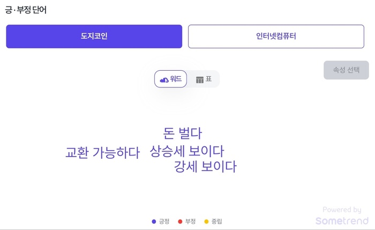Click the red 부정 legend dot
The height and width of the screenshot is (230, 375).
click(180, 221)
